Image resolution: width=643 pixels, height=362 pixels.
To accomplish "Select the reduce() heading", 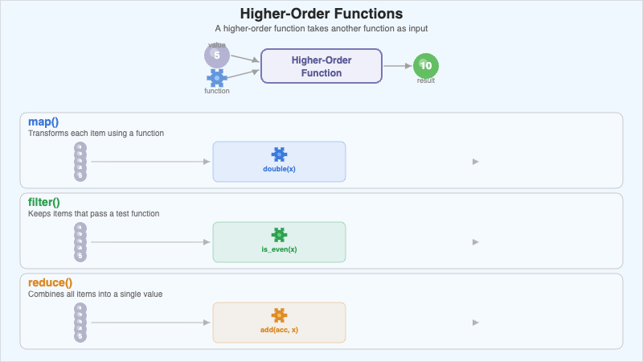I will [x=50, y=282].
